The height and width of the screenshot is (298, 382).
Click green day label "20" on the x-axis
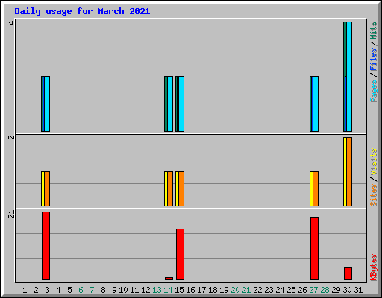235,290
